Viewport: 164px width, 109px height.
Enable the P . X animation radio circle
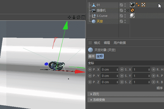click(90, 69)
